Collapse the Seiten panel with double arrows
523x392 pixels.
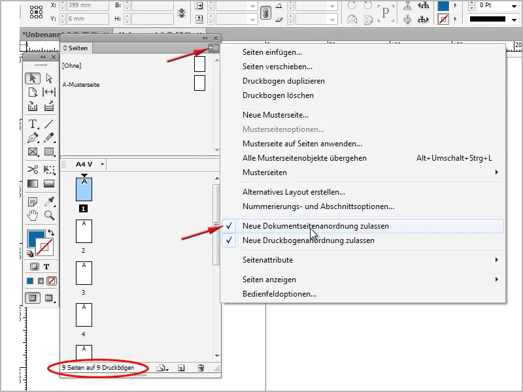coord(205,38)
